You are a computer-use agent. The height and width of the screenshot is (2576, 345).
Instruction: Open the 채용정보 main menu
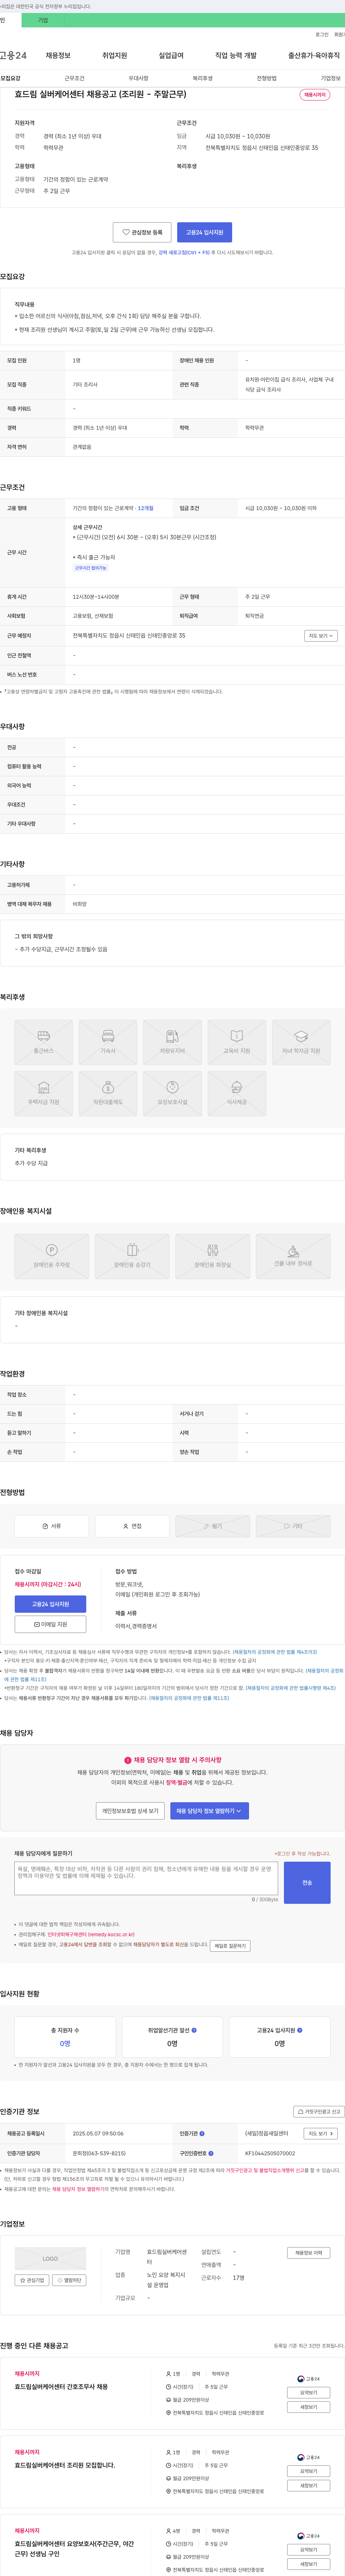pyautogui.click(x=58, y=56)
